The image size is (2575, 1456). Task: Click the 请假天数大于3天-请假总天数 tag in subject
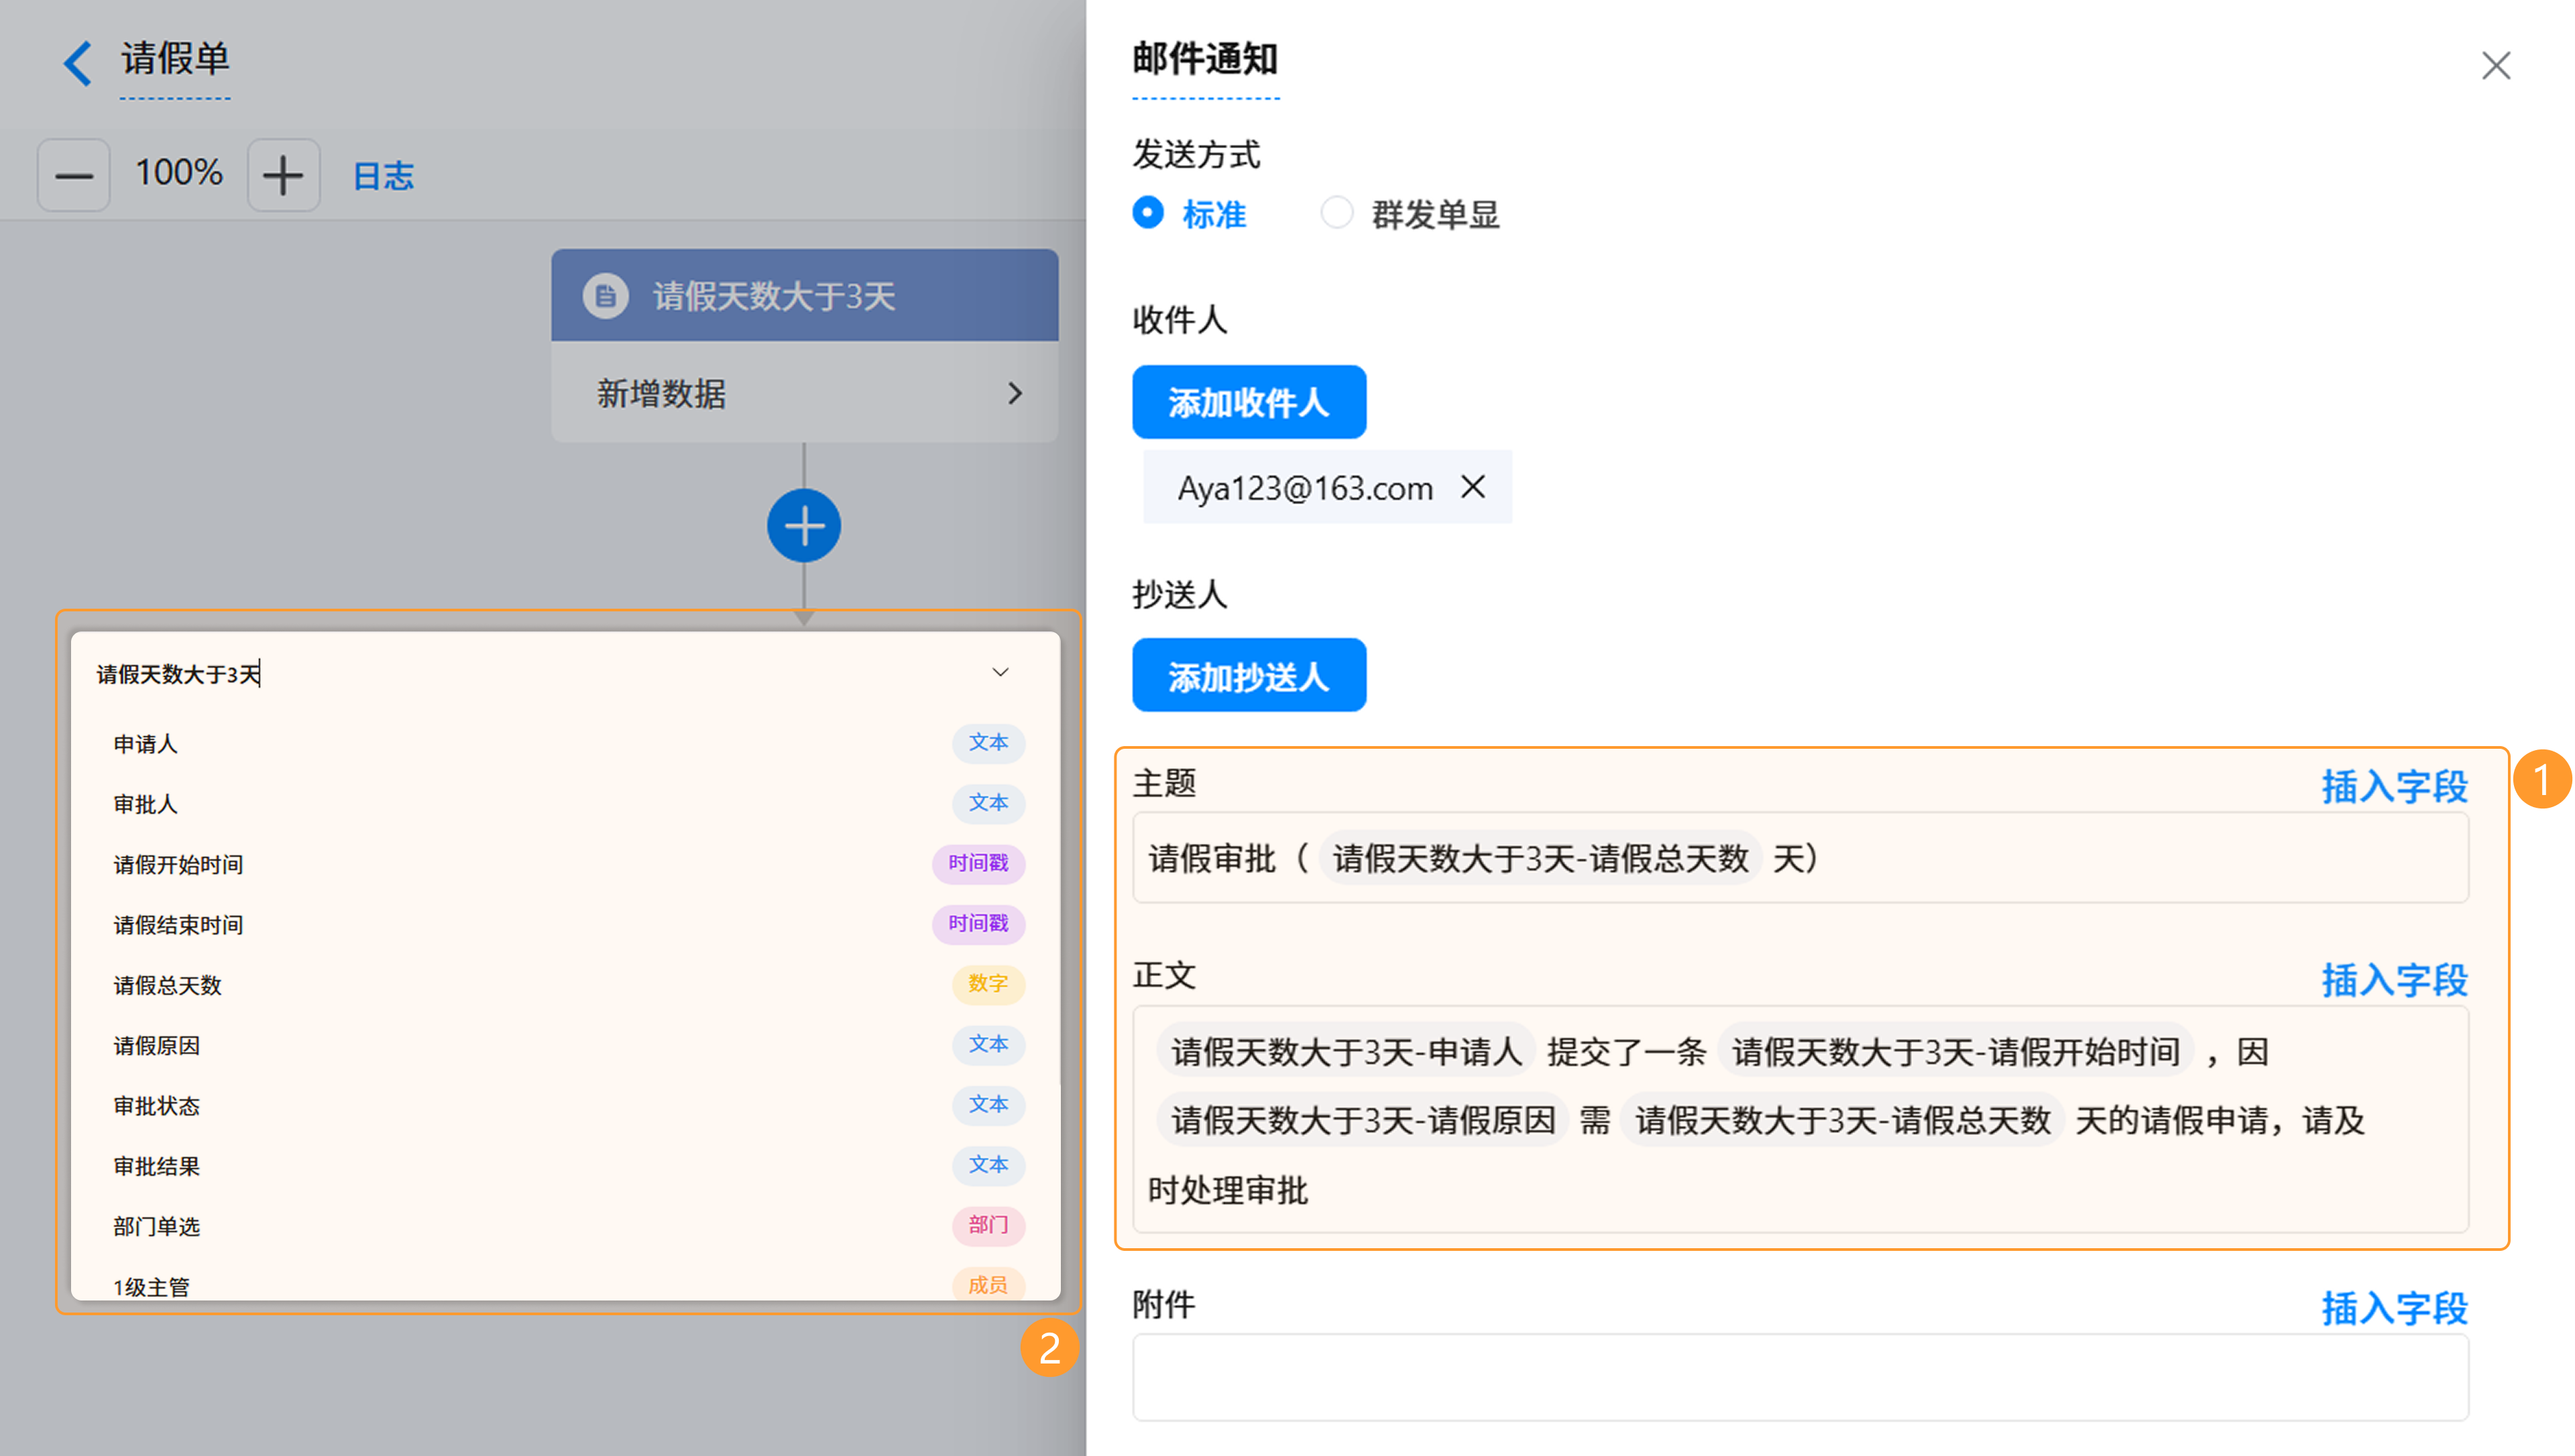[1540, 858]
